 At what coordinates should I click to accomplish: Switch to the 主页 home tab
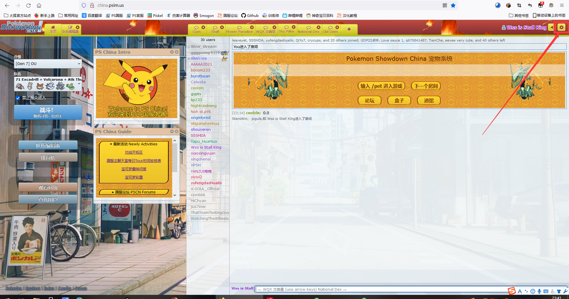click(x=53, y=29)
